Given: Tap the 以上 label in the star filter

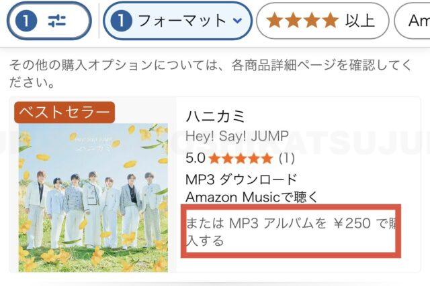Looking at the screenshot, I should click(360, 21).
